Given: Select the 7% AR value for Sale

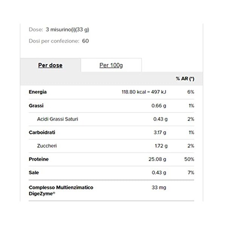Looking at the screenshot, I should 190,173.
